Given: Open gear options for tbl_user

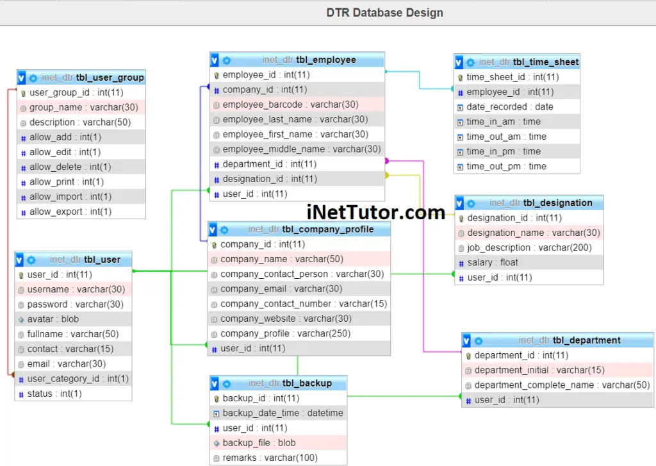Looking at the screenshot, I should [31, 260].
